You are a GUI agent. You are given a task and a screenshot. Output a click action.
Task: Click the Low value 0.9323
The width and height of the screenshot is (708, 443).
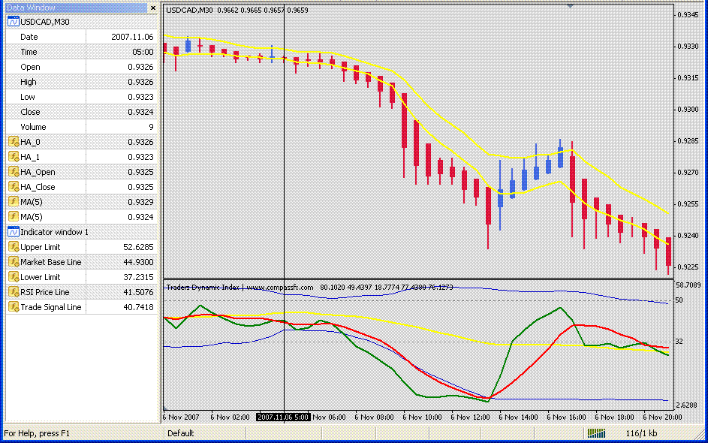tap(140, 97)
